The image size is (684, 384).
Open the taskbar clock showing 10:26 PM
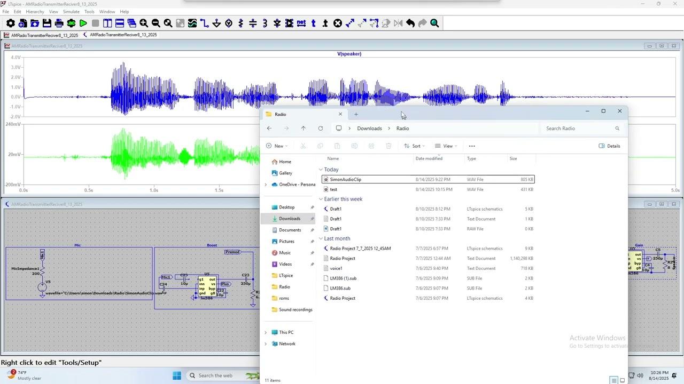point(659,375)
